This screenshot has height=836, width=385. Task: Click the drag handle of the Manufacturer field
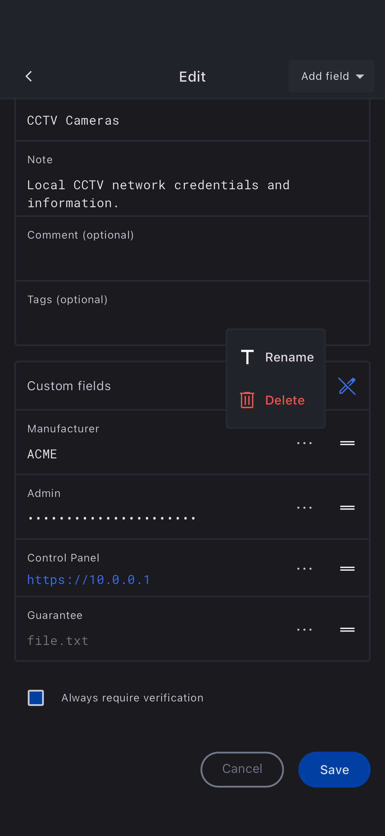(347, 443)
